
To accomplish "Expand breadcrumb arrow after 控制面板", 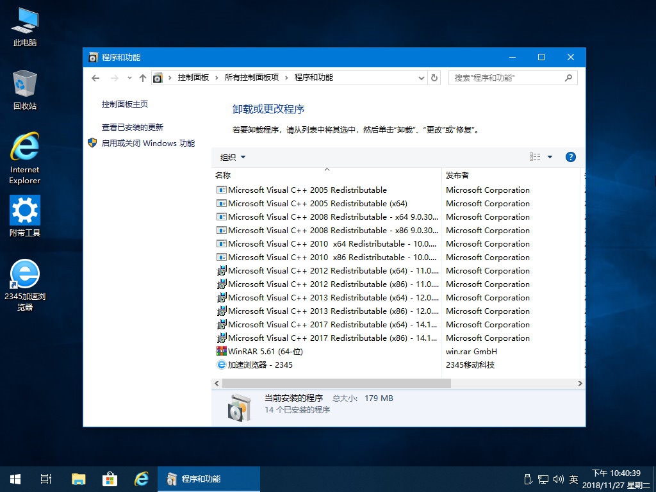I will point(217,78).
